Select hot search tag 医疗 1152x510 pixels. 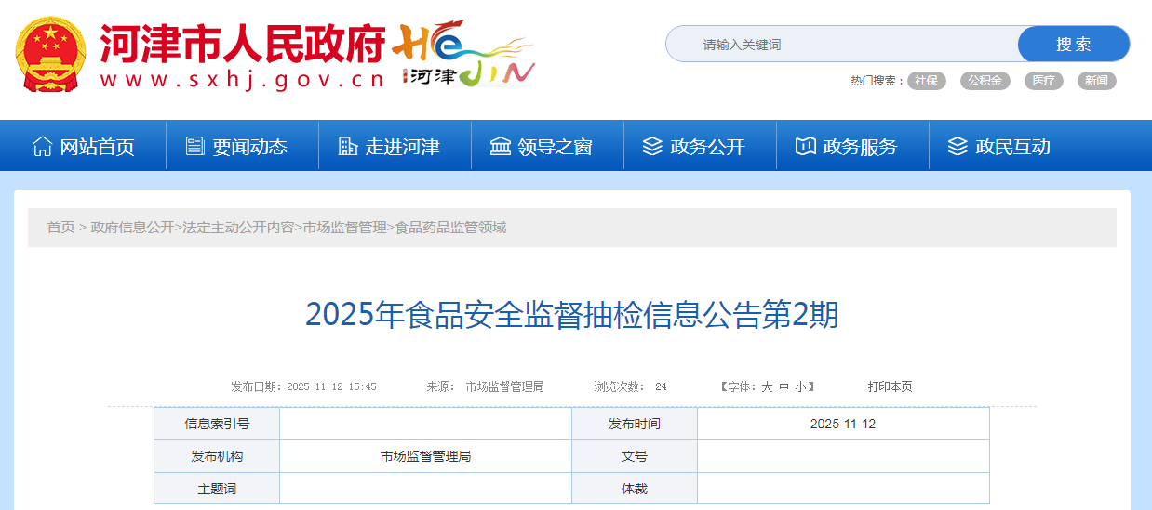point(1044,81)
